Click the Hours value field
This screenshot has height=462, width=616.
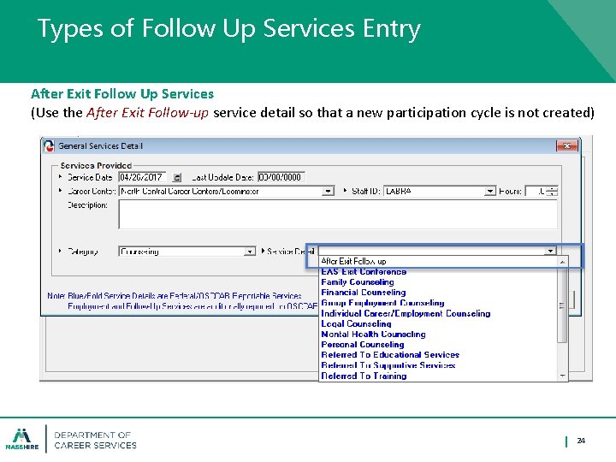coord(537,192)
